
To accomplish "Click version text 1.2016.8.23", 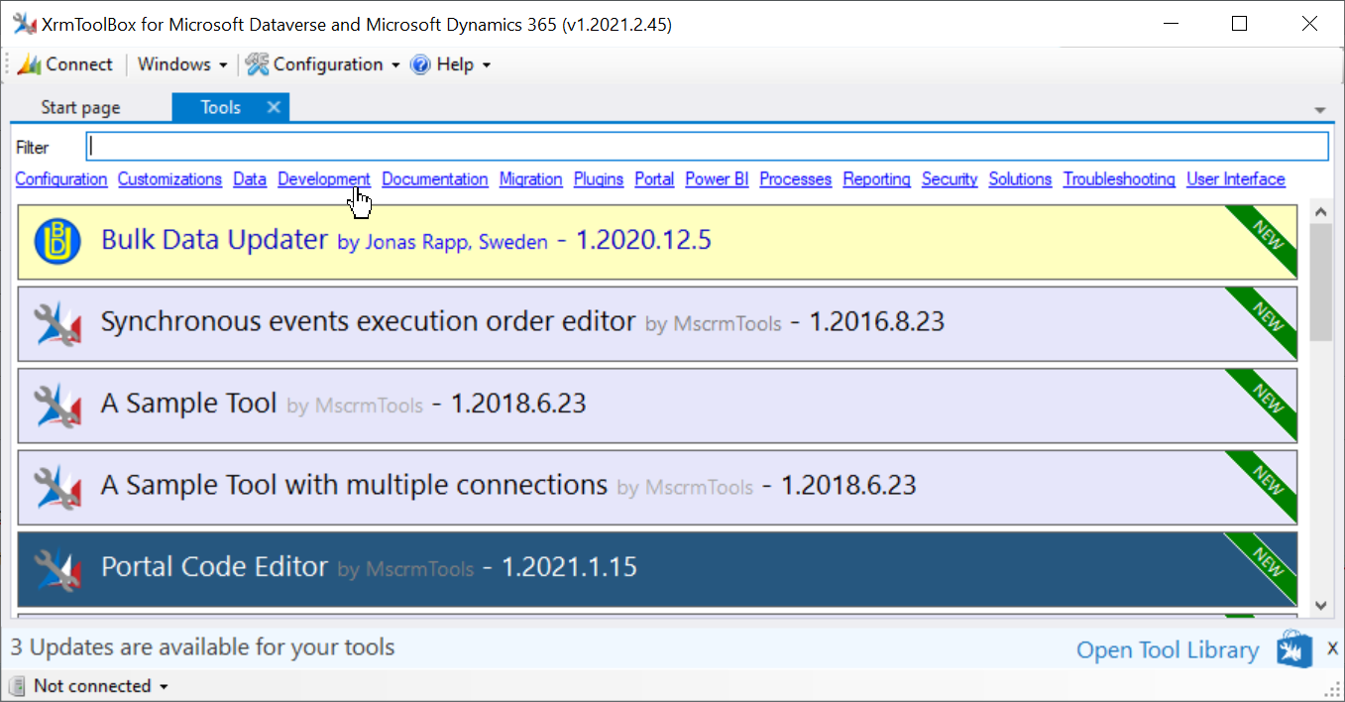I will [877, 322].
